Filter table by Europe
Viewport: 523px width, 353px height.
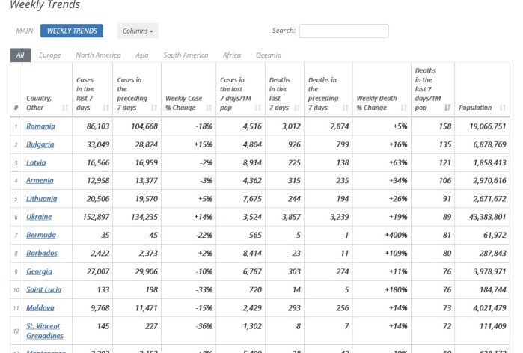coord(50,55)
